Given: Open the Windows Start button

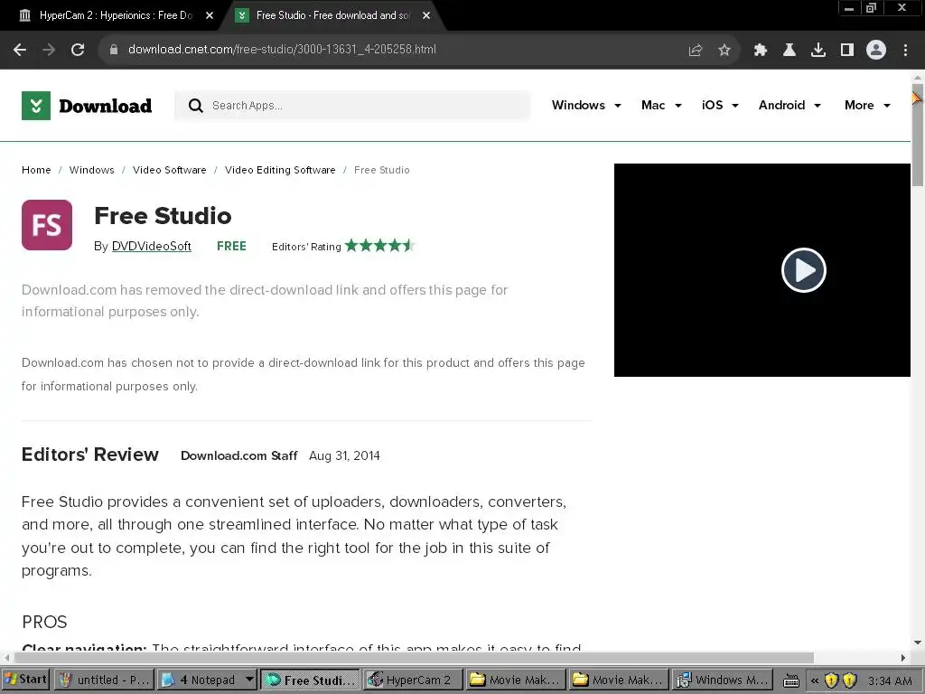Looking at the screenshot, I should 25,680.
